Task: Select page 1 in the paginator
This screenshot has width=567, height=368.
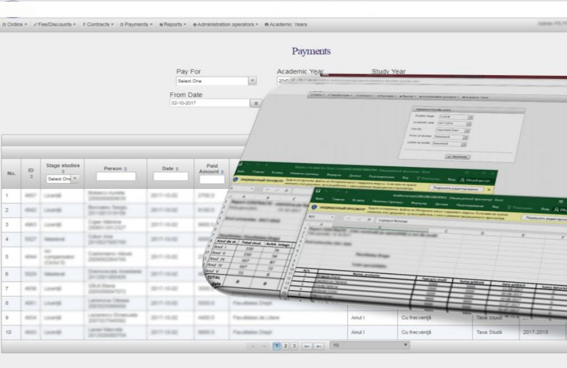Action: [277, 346]
